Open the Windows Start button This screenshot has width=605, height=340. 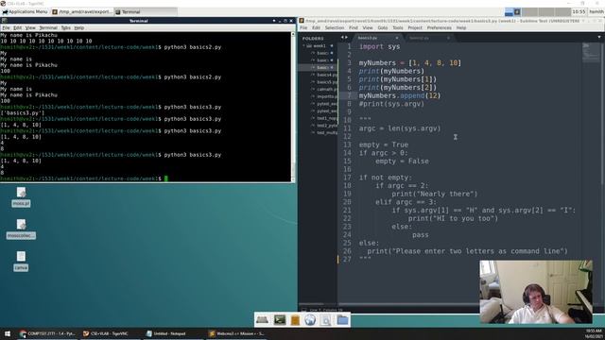pyautogui.click(x=8, y=333)
